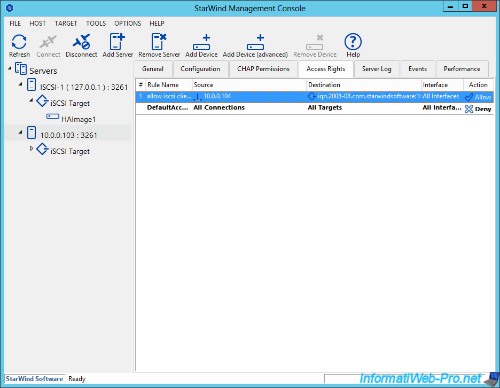Image resolution: width=500 pixels, height=388 pixels.
Task: Switch to the General tab
Action: (x=153, y=69)
